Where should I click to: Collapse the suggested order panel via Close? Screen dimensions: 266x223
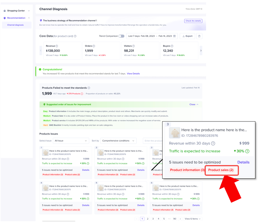pyautogui.click(x=194, y=105)
